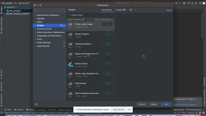Viewport: 206px width, 116px height.
Task: Open the Problems tool window
Action: 19,110
